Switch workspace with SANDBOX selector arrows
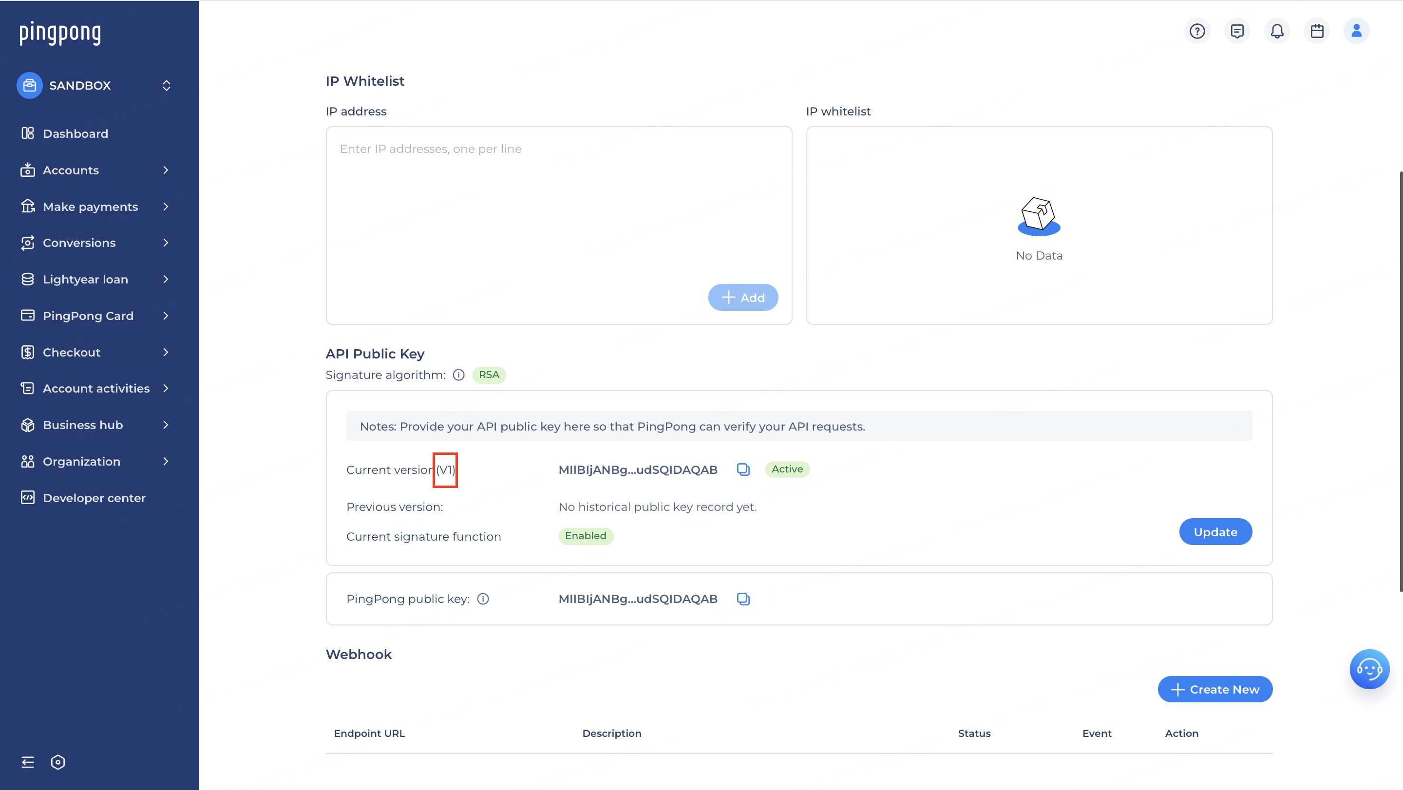 (x=167, y=86)
